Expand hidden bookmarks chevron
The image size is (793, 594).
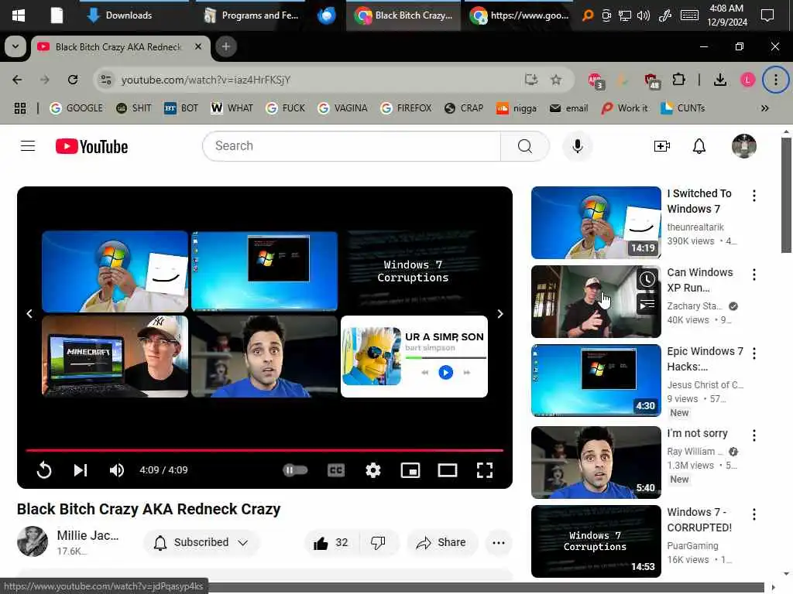[764, 108]
